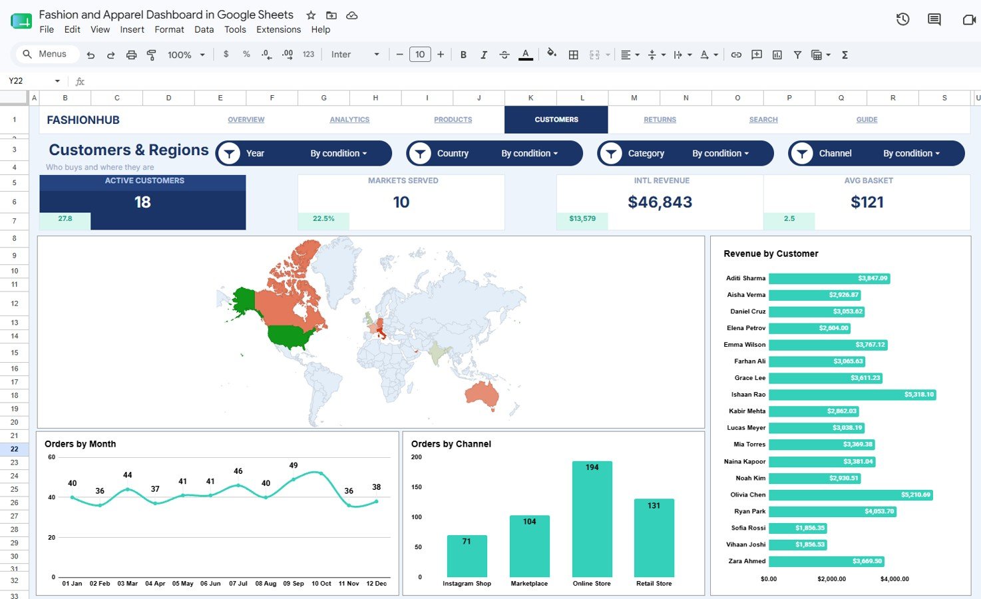Screen dimensions: 981x599
Task: Open the text color picker
Action: coord(526,55)
